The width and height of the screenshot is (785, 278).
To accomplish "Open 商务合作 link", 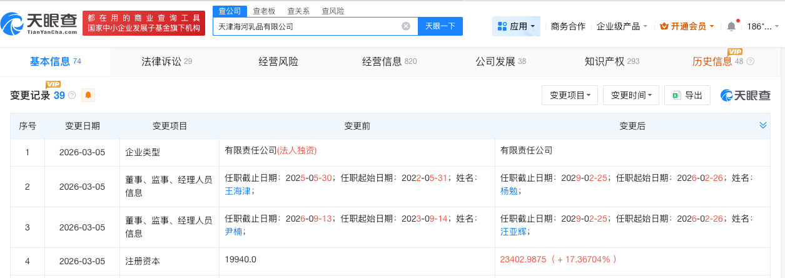I will (x=568, y=26).
